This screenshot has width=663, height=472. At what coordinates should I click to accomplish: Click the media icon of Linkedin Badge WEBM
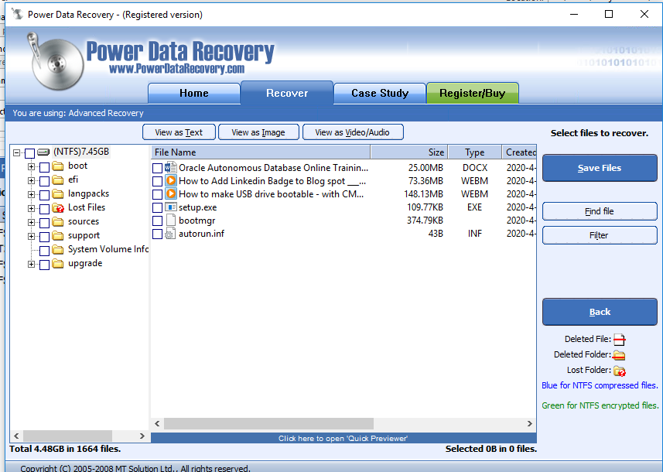(170, 180)
